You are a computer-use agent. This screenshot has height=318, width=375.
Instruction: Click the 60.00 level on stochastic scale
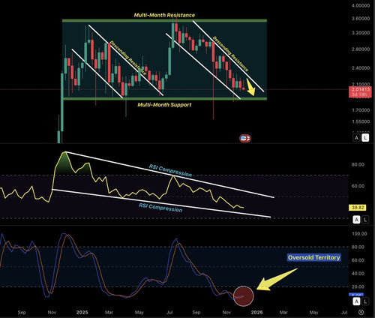click(x=358, y=260)
